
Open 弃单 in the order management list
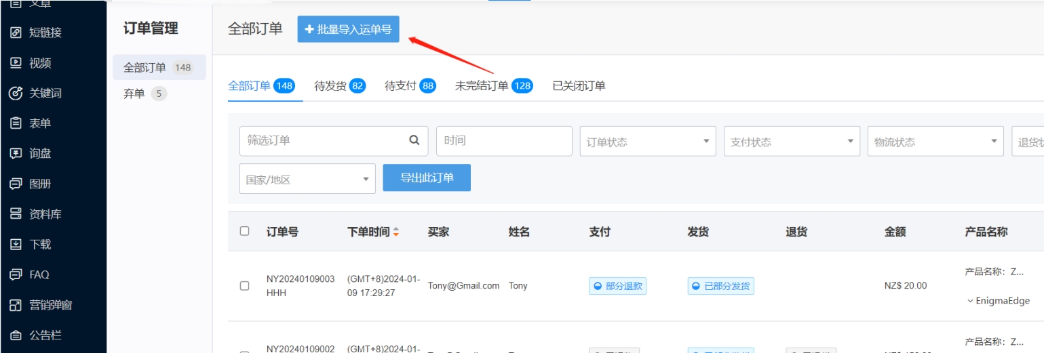134,94
